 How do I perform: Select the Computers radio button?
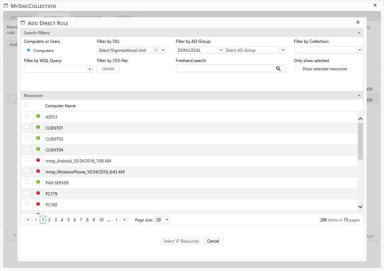(29, 50)
